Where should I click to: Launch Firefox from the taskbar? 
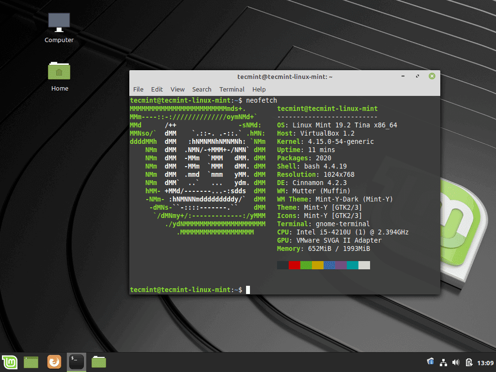[x=54, y=362]
